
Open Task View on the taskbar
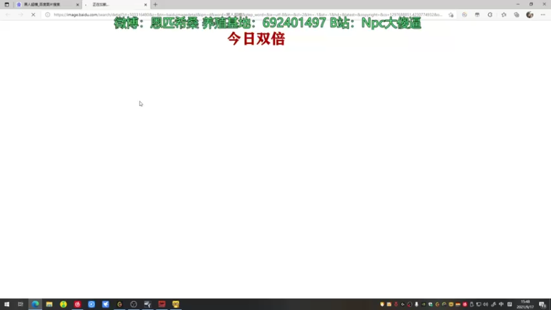click(21, 304)
